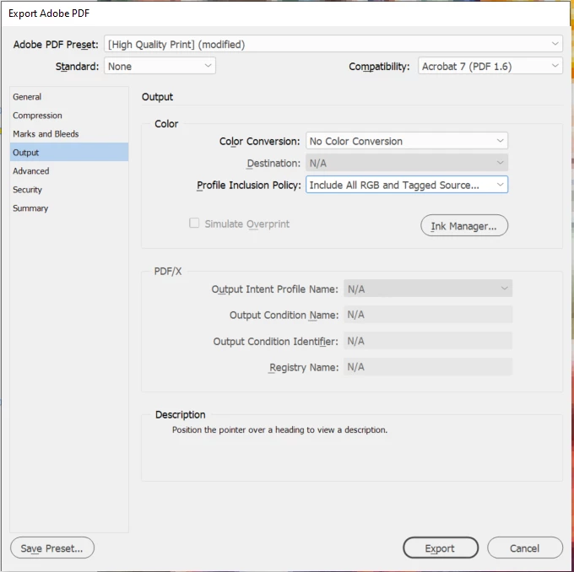This screenshot has width=574, height=572.
Task: Click the 'Position the pointer over a heading' description text
Action: tap(279, 429)
